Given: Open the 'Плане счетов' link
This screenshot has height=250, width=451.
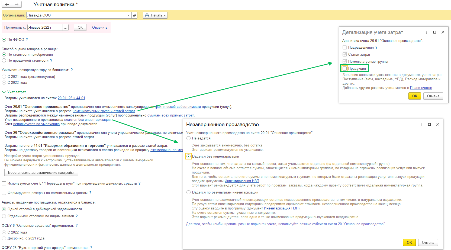Looking at the screenshot, I should click(421, 88).
